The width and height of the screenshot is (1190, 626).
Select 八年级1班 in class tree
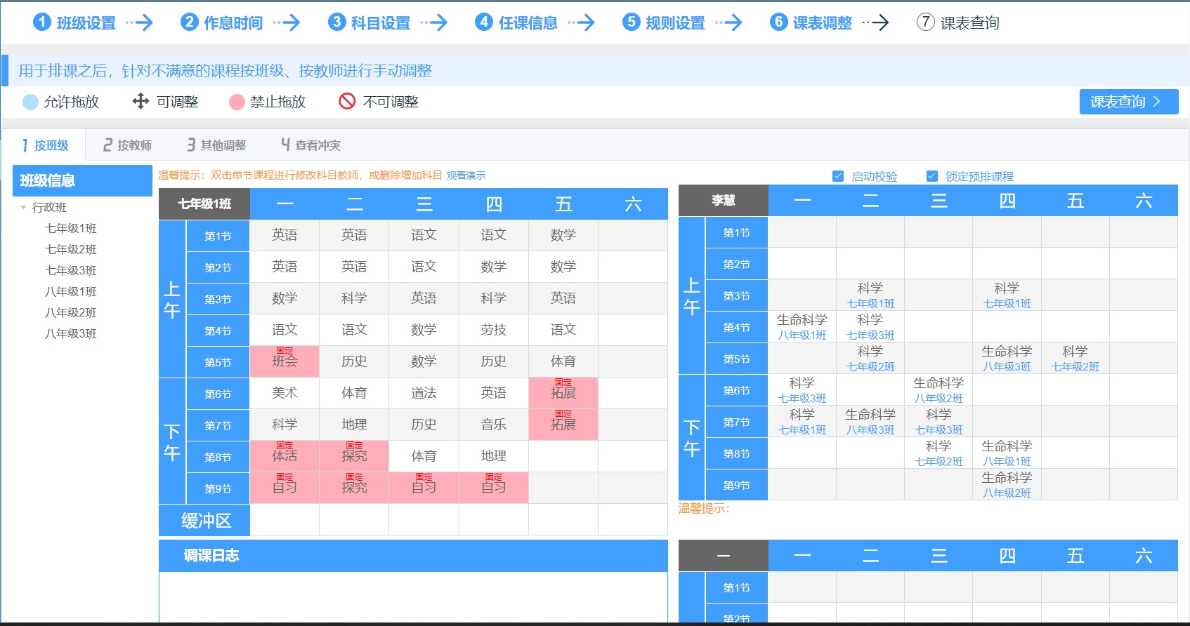click(x=71, y=291)
